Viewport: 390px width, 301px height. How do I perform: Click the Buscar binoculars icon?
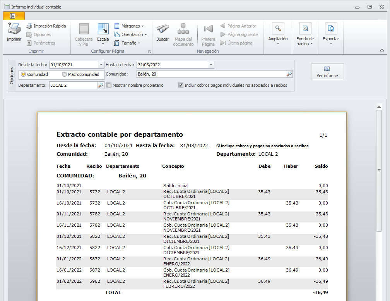pos(162,29)
